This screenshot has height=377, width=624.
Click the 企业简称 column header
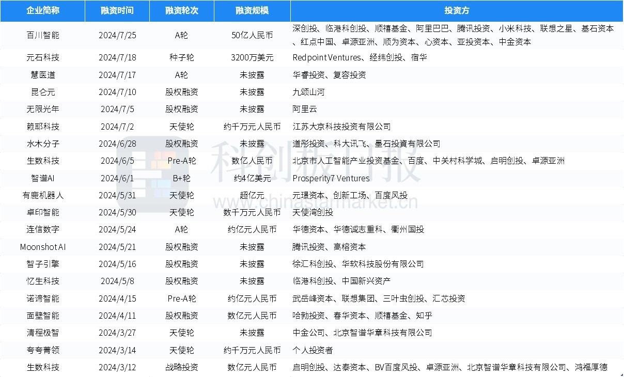(x=42, y=11)
